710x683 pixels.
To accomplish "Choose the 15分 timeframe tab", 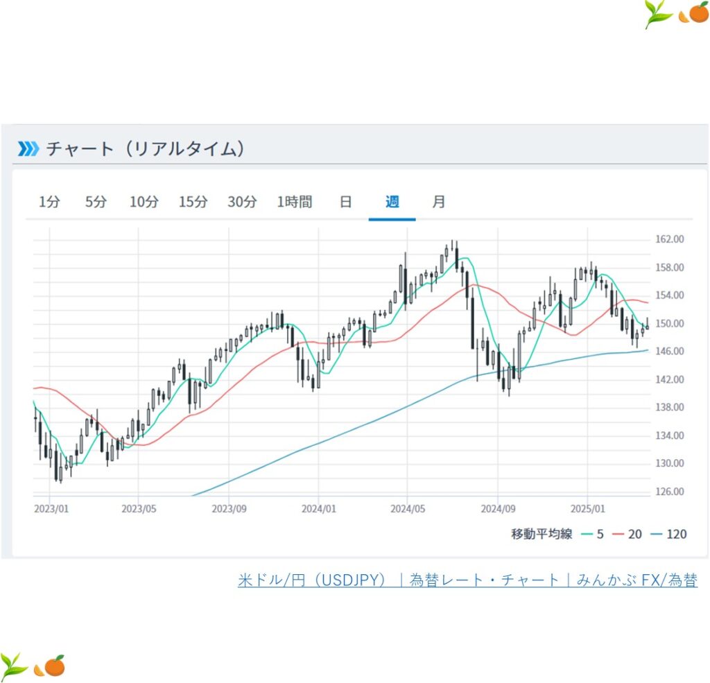I will (x=193, y=202).
